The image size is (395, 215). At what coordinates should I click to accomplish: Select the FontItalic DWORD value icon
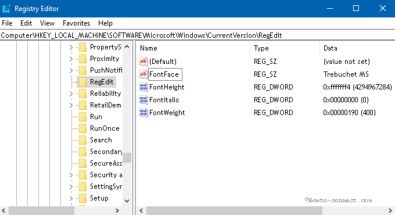click(x=143, y=100)
